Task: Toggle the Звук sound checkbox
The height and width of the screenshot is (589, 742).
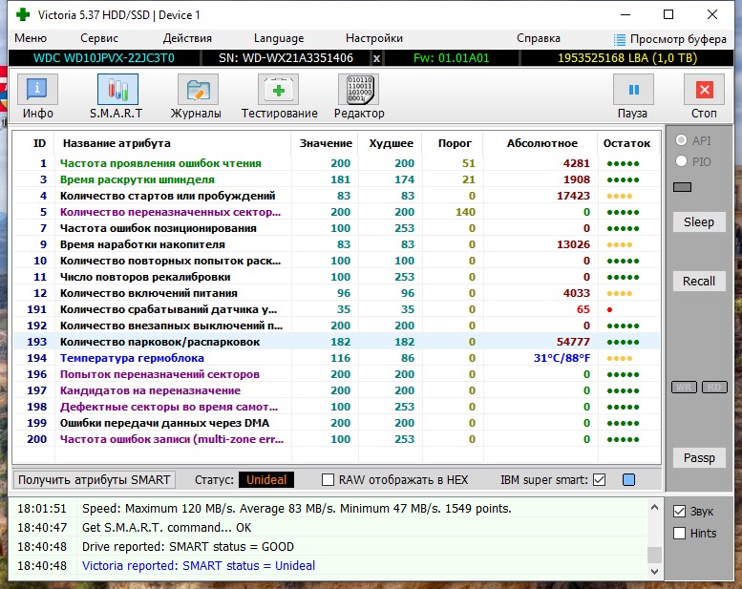Action: [679, 512]
